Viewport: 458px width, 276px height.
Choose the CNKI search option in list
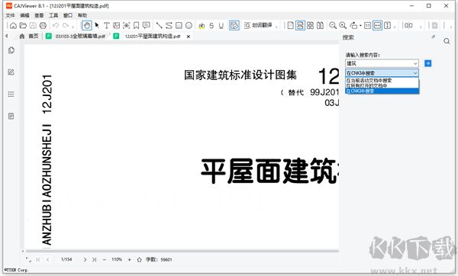[x=382, y=91]
